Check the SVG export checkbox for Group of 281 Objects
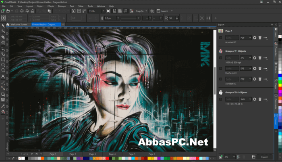 220,99
